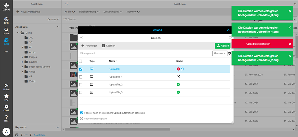298x137 pixels.
Task: Click the edit status icon for Uploadfile_1
Action: [178, 77]
